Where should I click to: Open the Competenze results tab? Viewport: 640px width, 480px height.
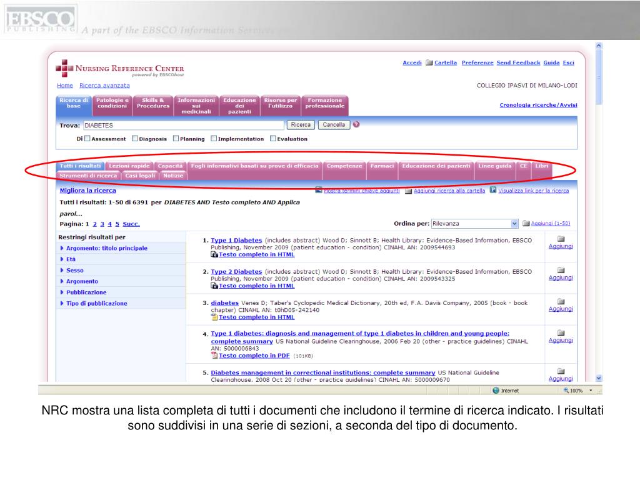click(344, 166)
